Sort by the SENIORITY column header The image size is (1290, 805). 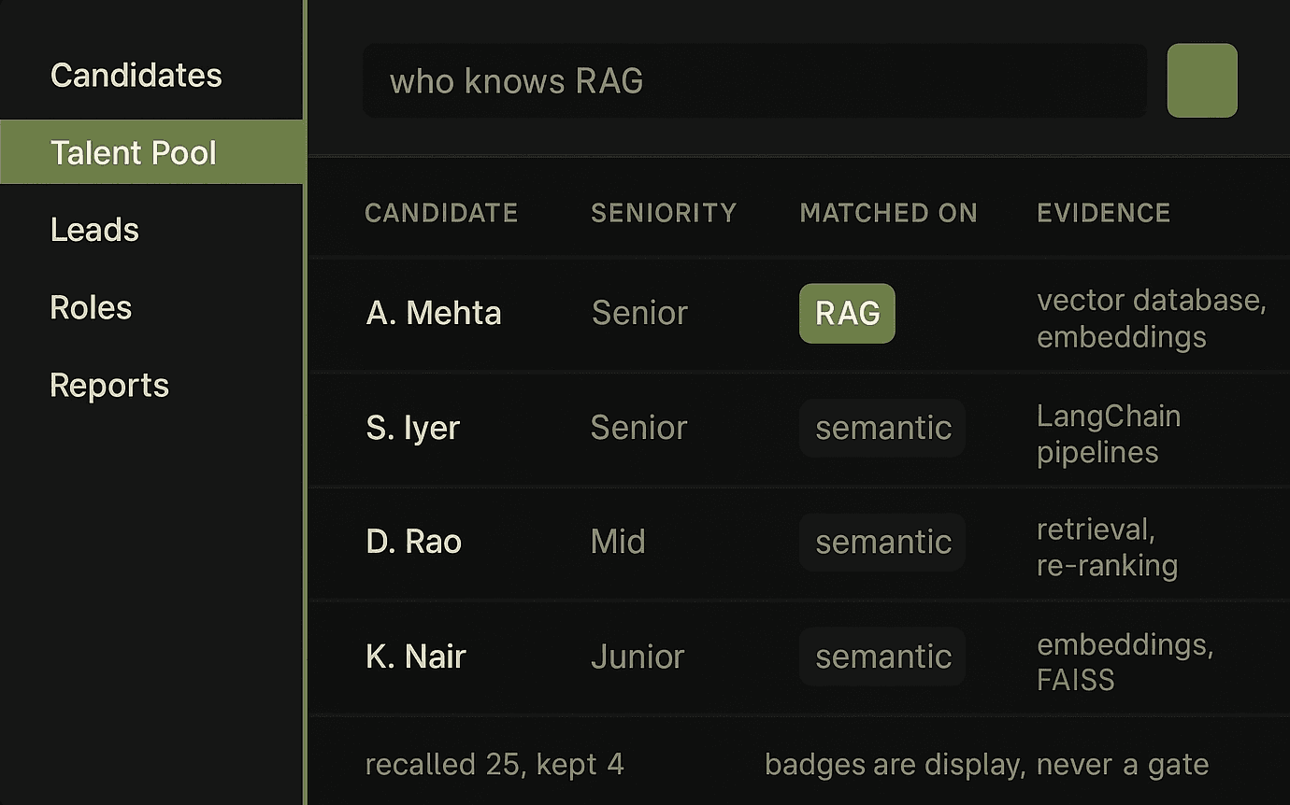pos(664,213)
